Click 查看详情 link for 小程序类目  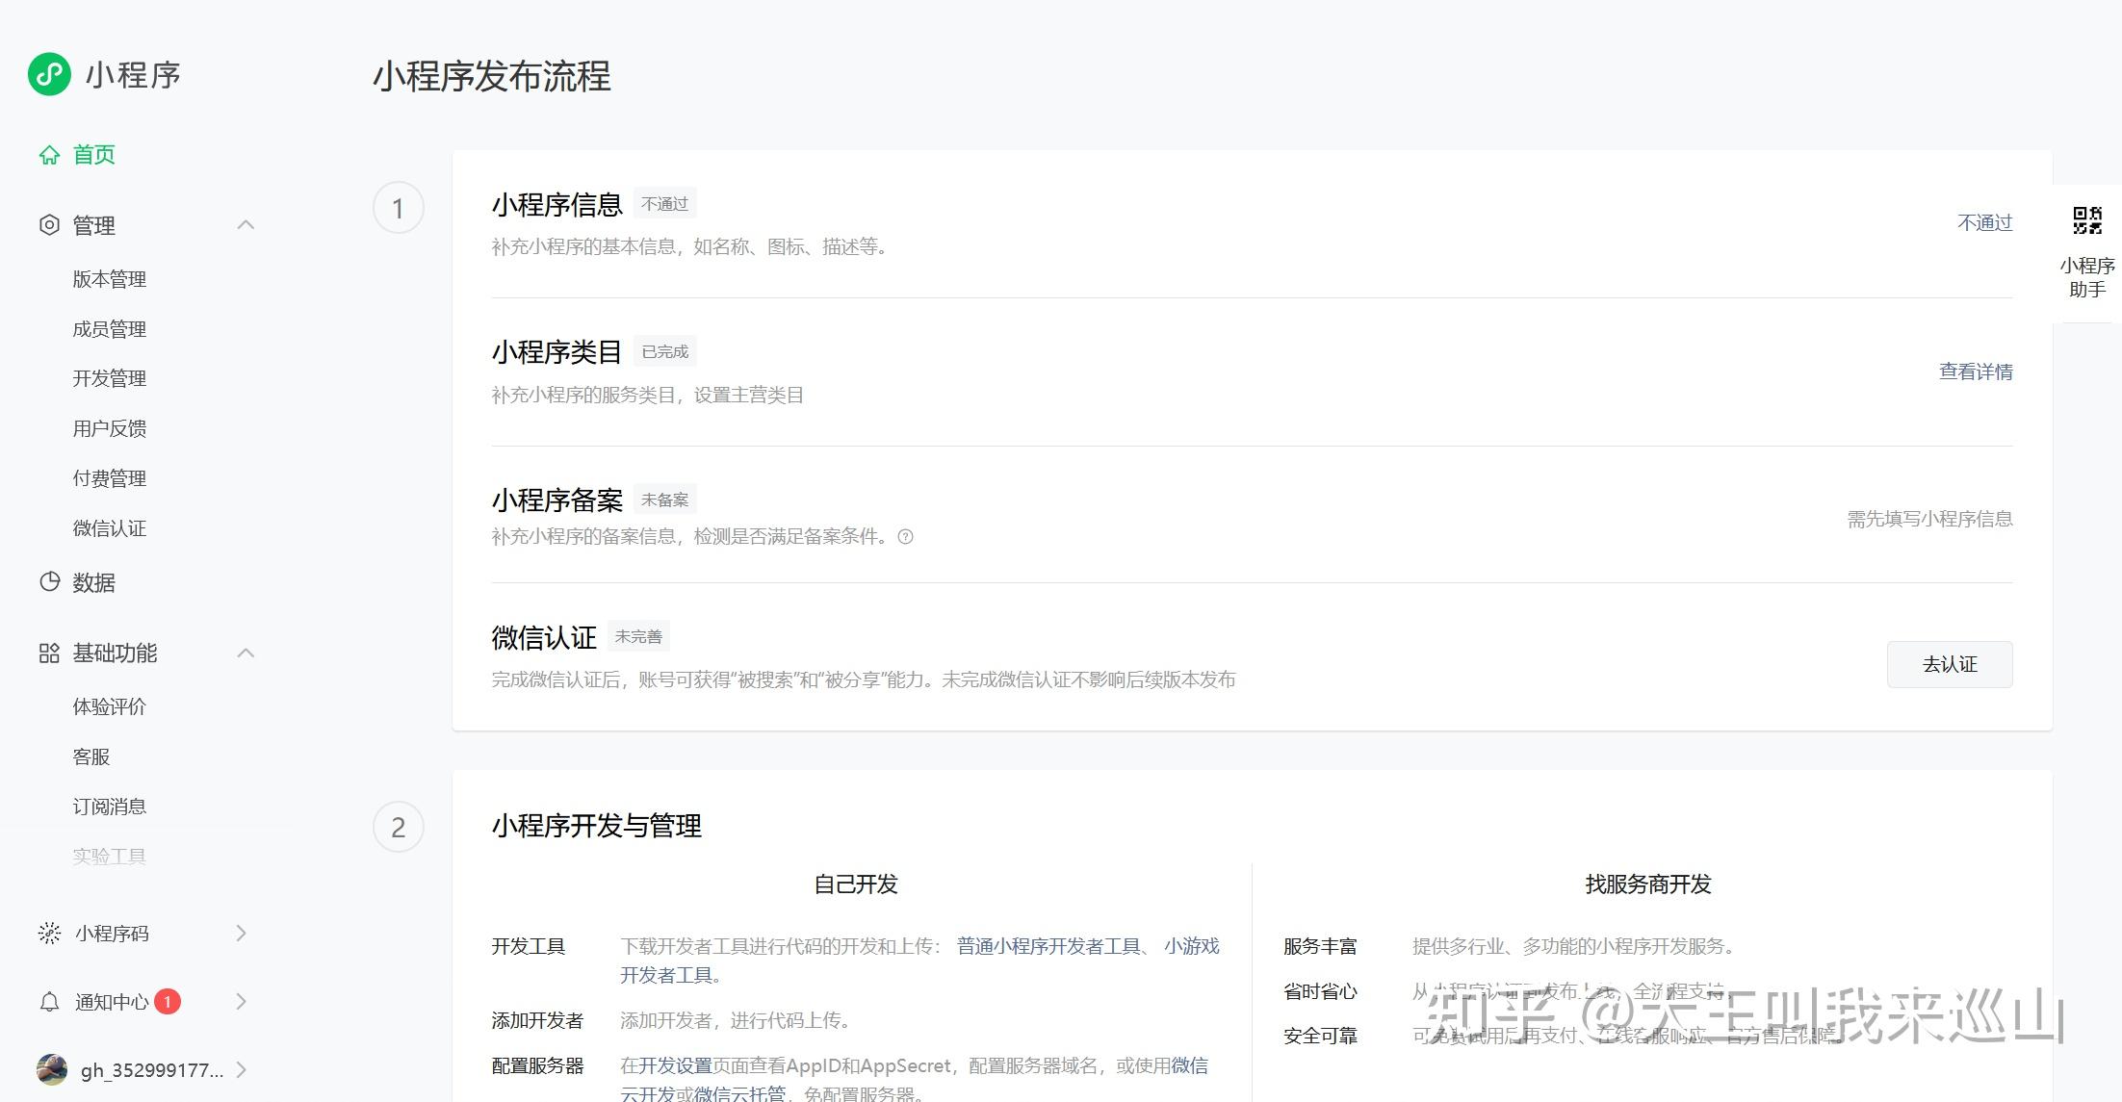pyautogui.click(x=1976, y=372)
